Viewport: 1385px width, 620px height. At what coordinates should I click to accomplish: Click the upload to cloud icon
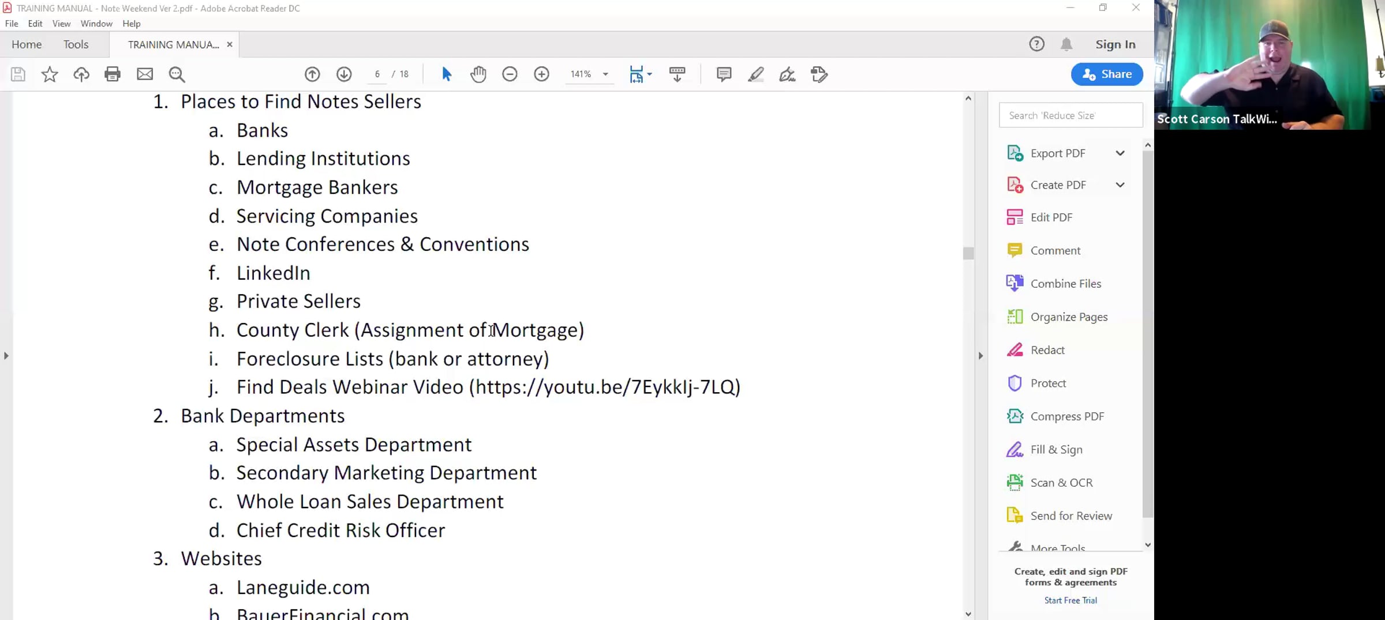[81, 74]
